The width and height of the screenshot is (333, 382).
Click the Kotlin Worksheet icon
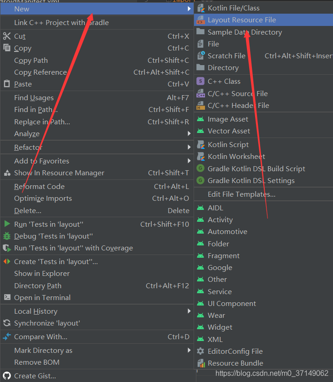click(x=201, y=157)
